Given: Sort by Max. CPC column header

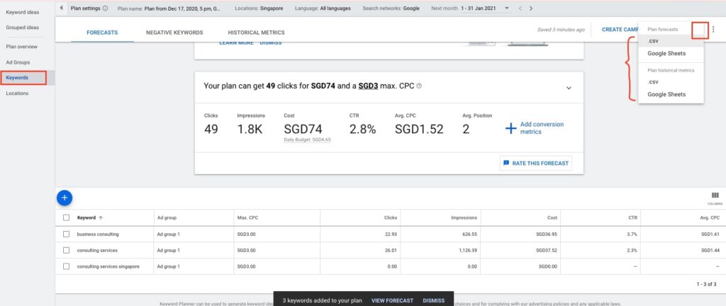Looking at the screenshot, I should 247,217.
